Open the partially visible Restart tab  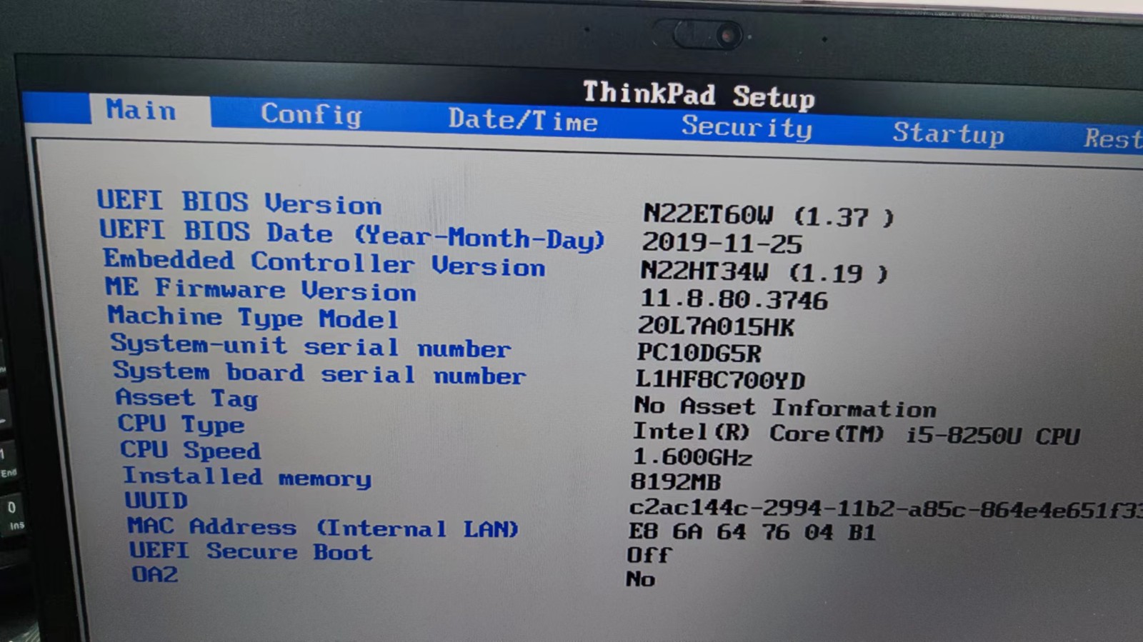pos(1113,138)
